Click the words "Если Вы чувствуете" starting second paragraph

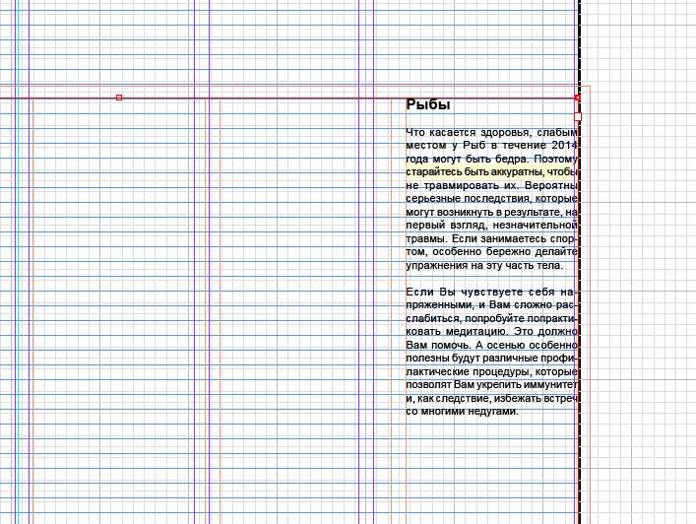point(465,293)
